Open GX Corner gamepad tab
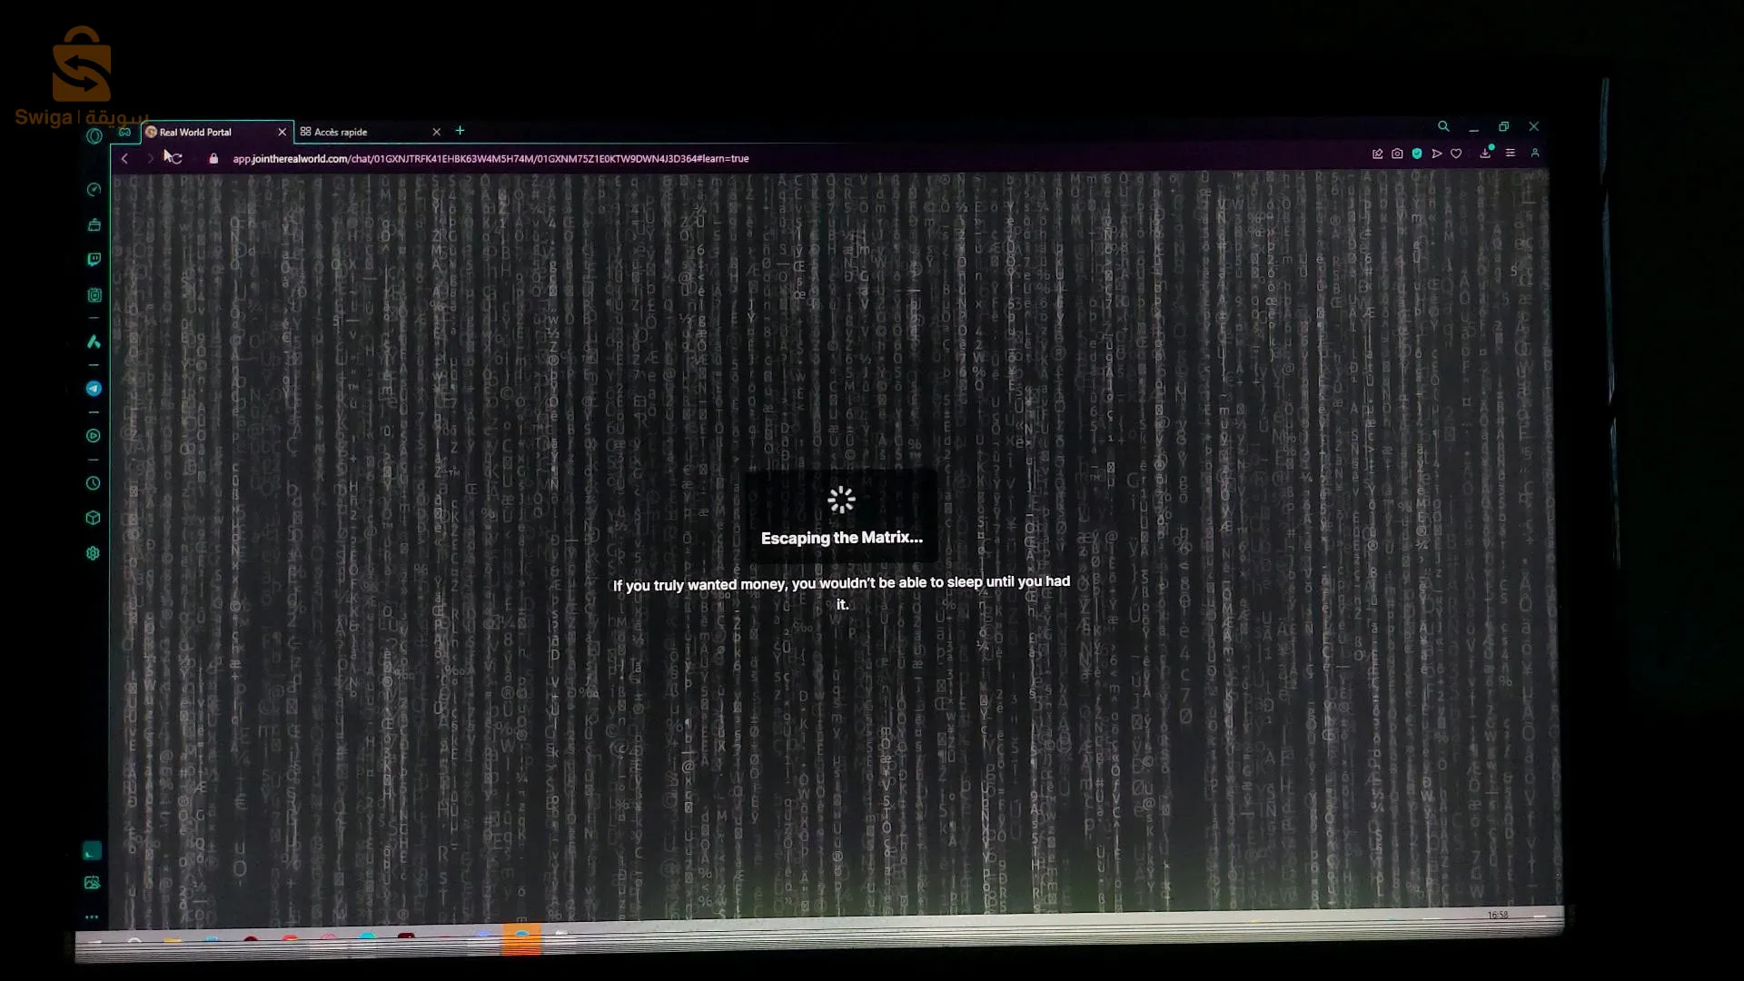1744x981 pixels. (125, 133)
